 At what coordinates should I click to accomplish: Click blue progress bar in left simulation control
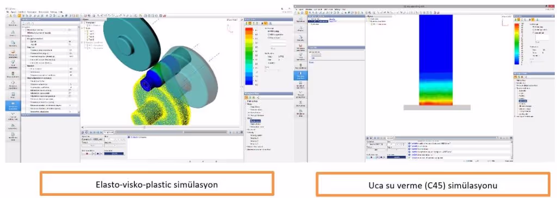click(114, 154)
